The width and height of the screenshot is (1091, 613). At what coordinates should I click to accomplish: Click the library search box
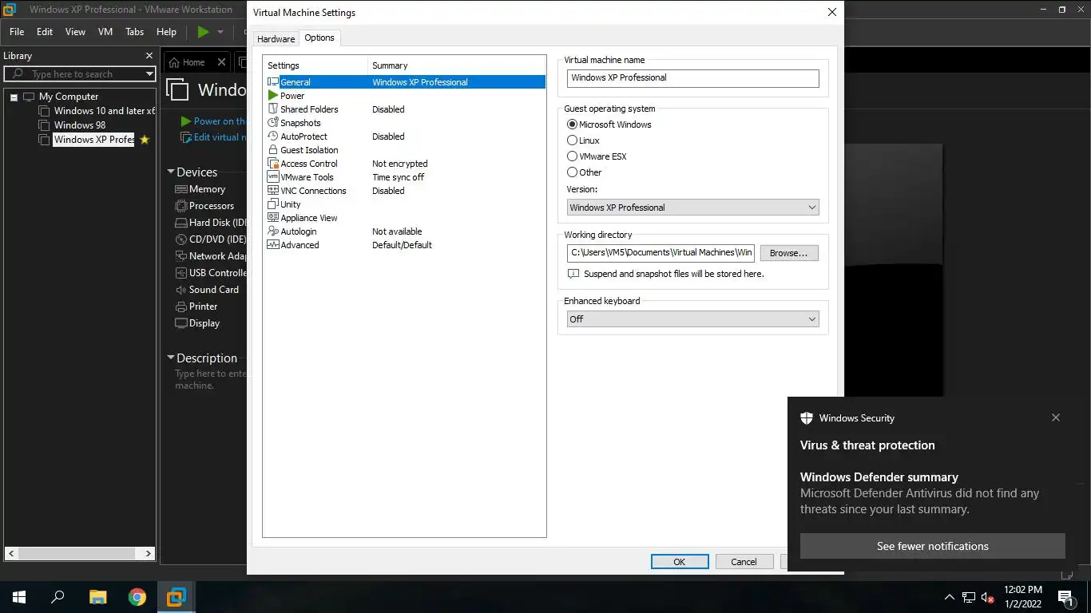[x=80, y=74]
